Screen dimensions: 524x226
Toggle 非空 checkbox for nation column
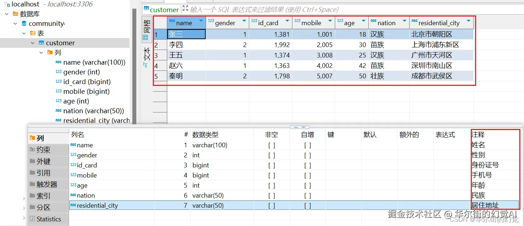pos(272,195)
